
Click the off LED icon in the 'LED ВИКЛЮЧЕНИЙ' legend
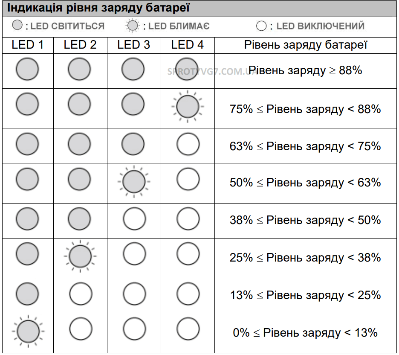(x=261, y=26)
